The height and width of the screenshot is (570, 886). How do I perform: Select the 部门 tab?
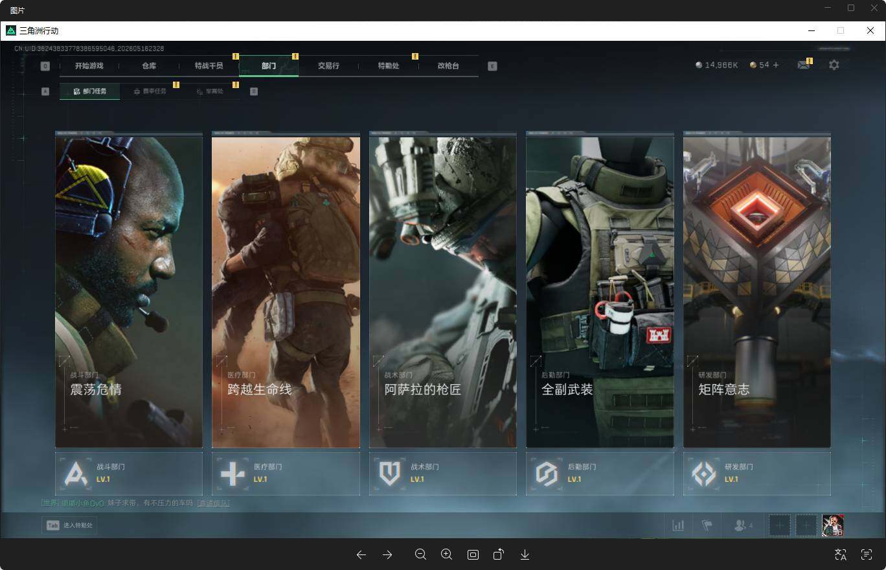click(269, 66)
